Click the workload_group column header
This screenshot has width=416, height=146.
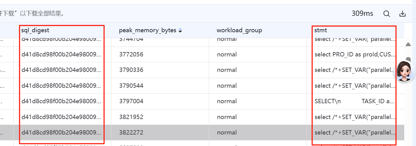[239, 30]
